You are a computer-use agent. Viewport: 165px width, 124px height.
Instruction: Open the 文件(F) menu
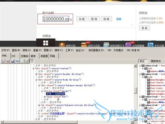pyautogui.click(x=5, y=50)
